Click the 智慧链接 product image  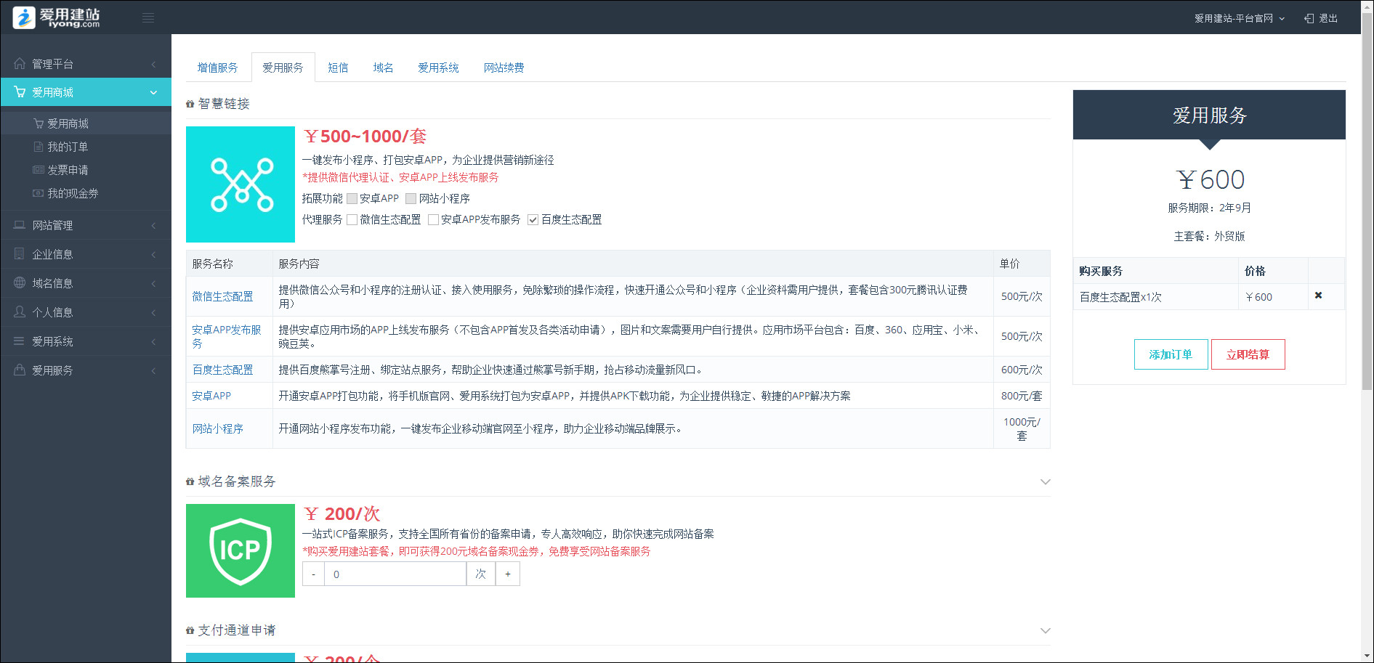click(241, 184)
